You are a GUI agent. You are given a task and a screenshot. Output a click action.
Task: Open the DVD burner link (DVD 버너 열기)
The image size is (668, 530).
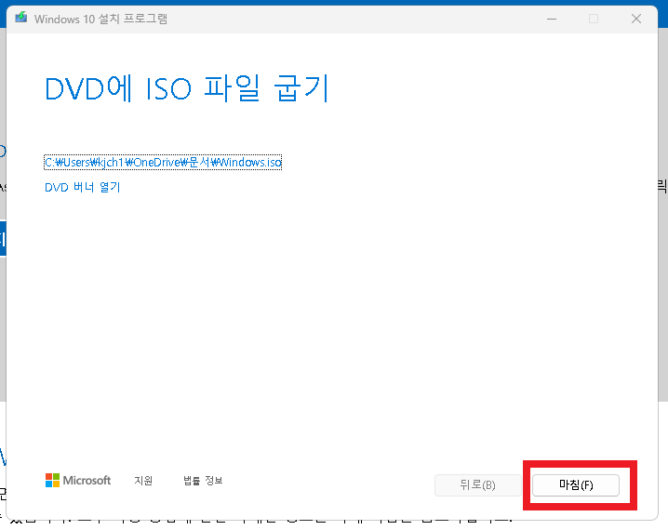point(83,187)
